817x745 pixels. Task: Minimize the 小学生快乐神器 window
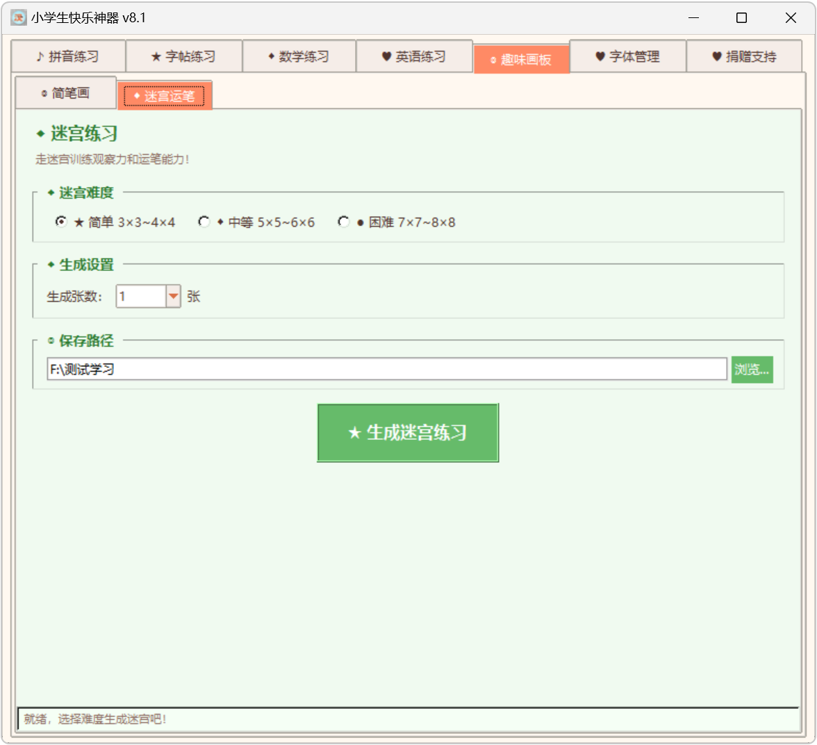click(693, 18)
